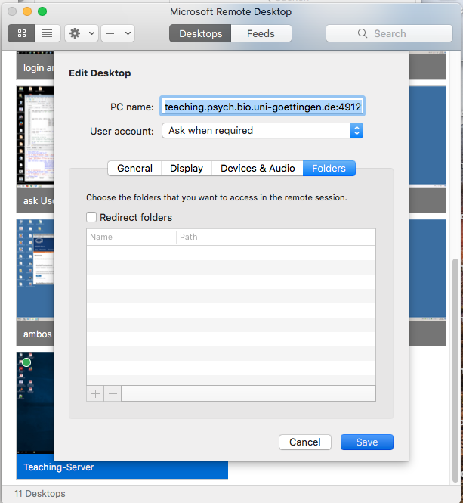
Task: Focus the Search field
Action: click(389, 33)
